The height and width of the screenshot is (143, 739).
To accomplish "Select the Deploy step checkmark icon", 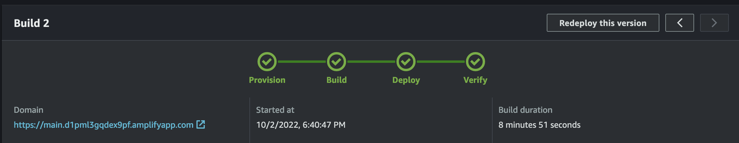I will [406, 62].
